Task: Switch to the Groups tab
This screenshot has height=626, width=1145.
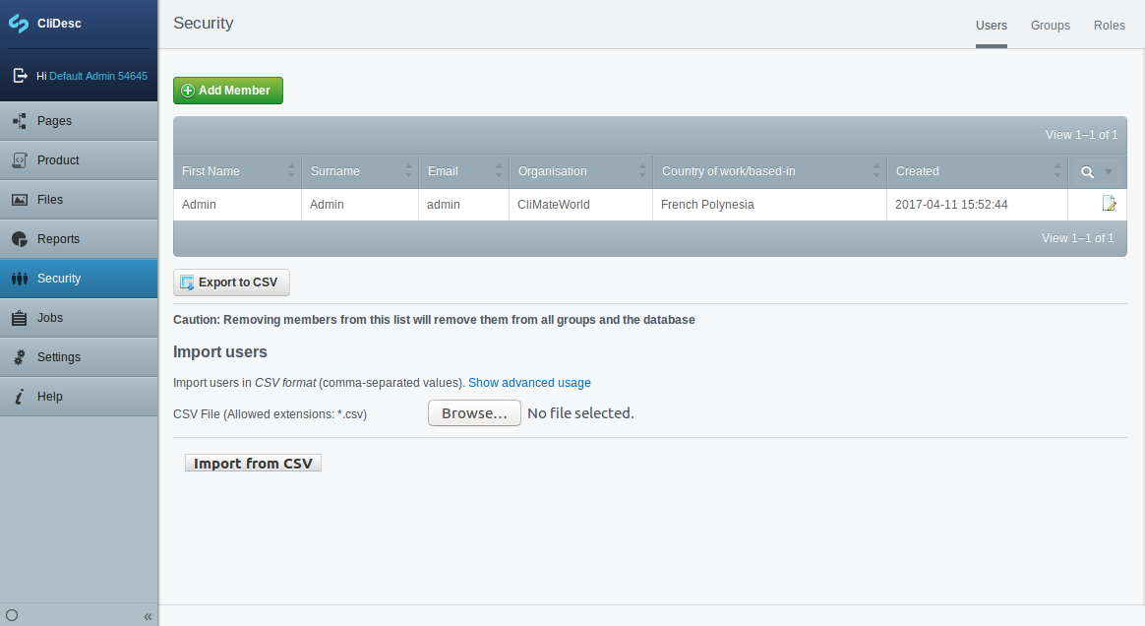Action: tap(1050, 26)
